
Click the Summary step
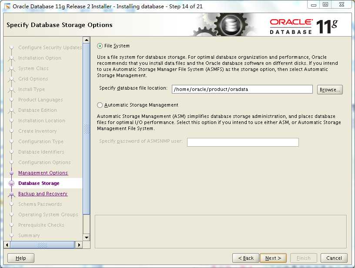click(29, 235)
